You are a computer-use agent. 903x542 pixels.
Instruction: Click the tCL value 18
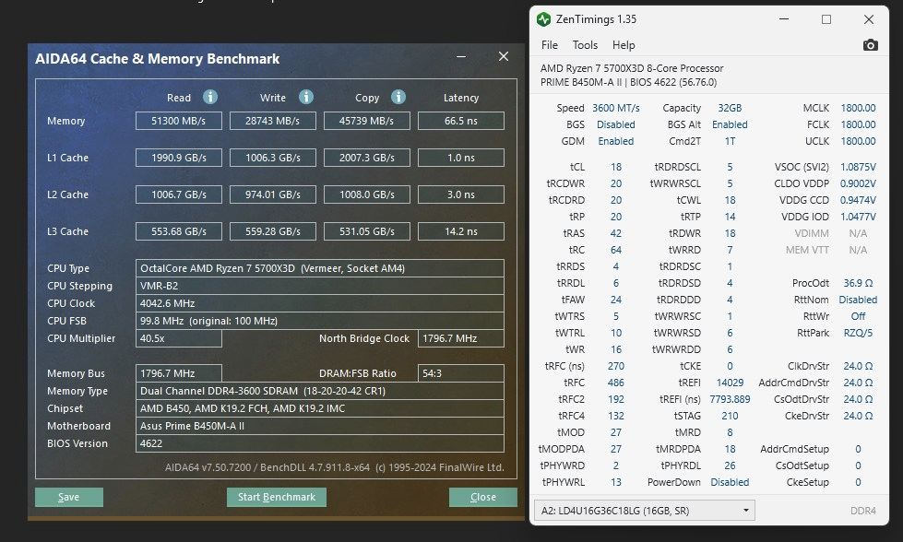615,167
